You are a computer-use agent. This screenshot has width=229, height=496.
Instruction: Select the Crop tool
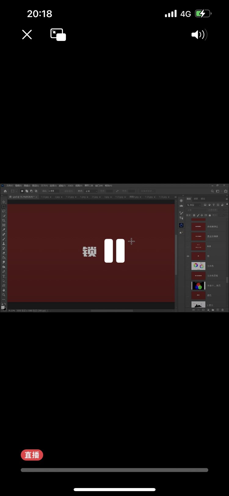click(x=4, y=220)
